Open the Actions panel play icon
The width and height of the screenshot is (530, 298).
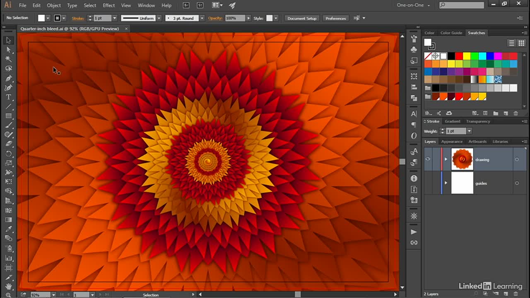pos(414,232)
